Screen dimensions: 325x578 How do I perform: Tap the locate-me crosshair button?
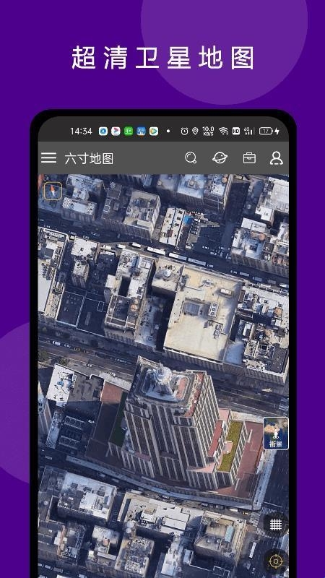coord(276,561)
